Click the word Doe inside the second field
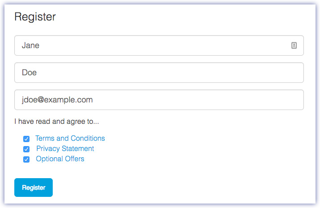Image resolution: width=320 pixels, height=208 pixels. (29, 73)
